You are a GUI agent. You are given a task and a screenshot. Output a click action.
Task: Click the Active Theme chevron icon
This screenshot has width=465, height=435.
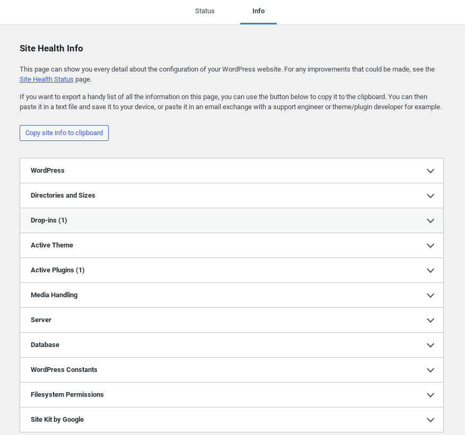[x=430, y=245]
